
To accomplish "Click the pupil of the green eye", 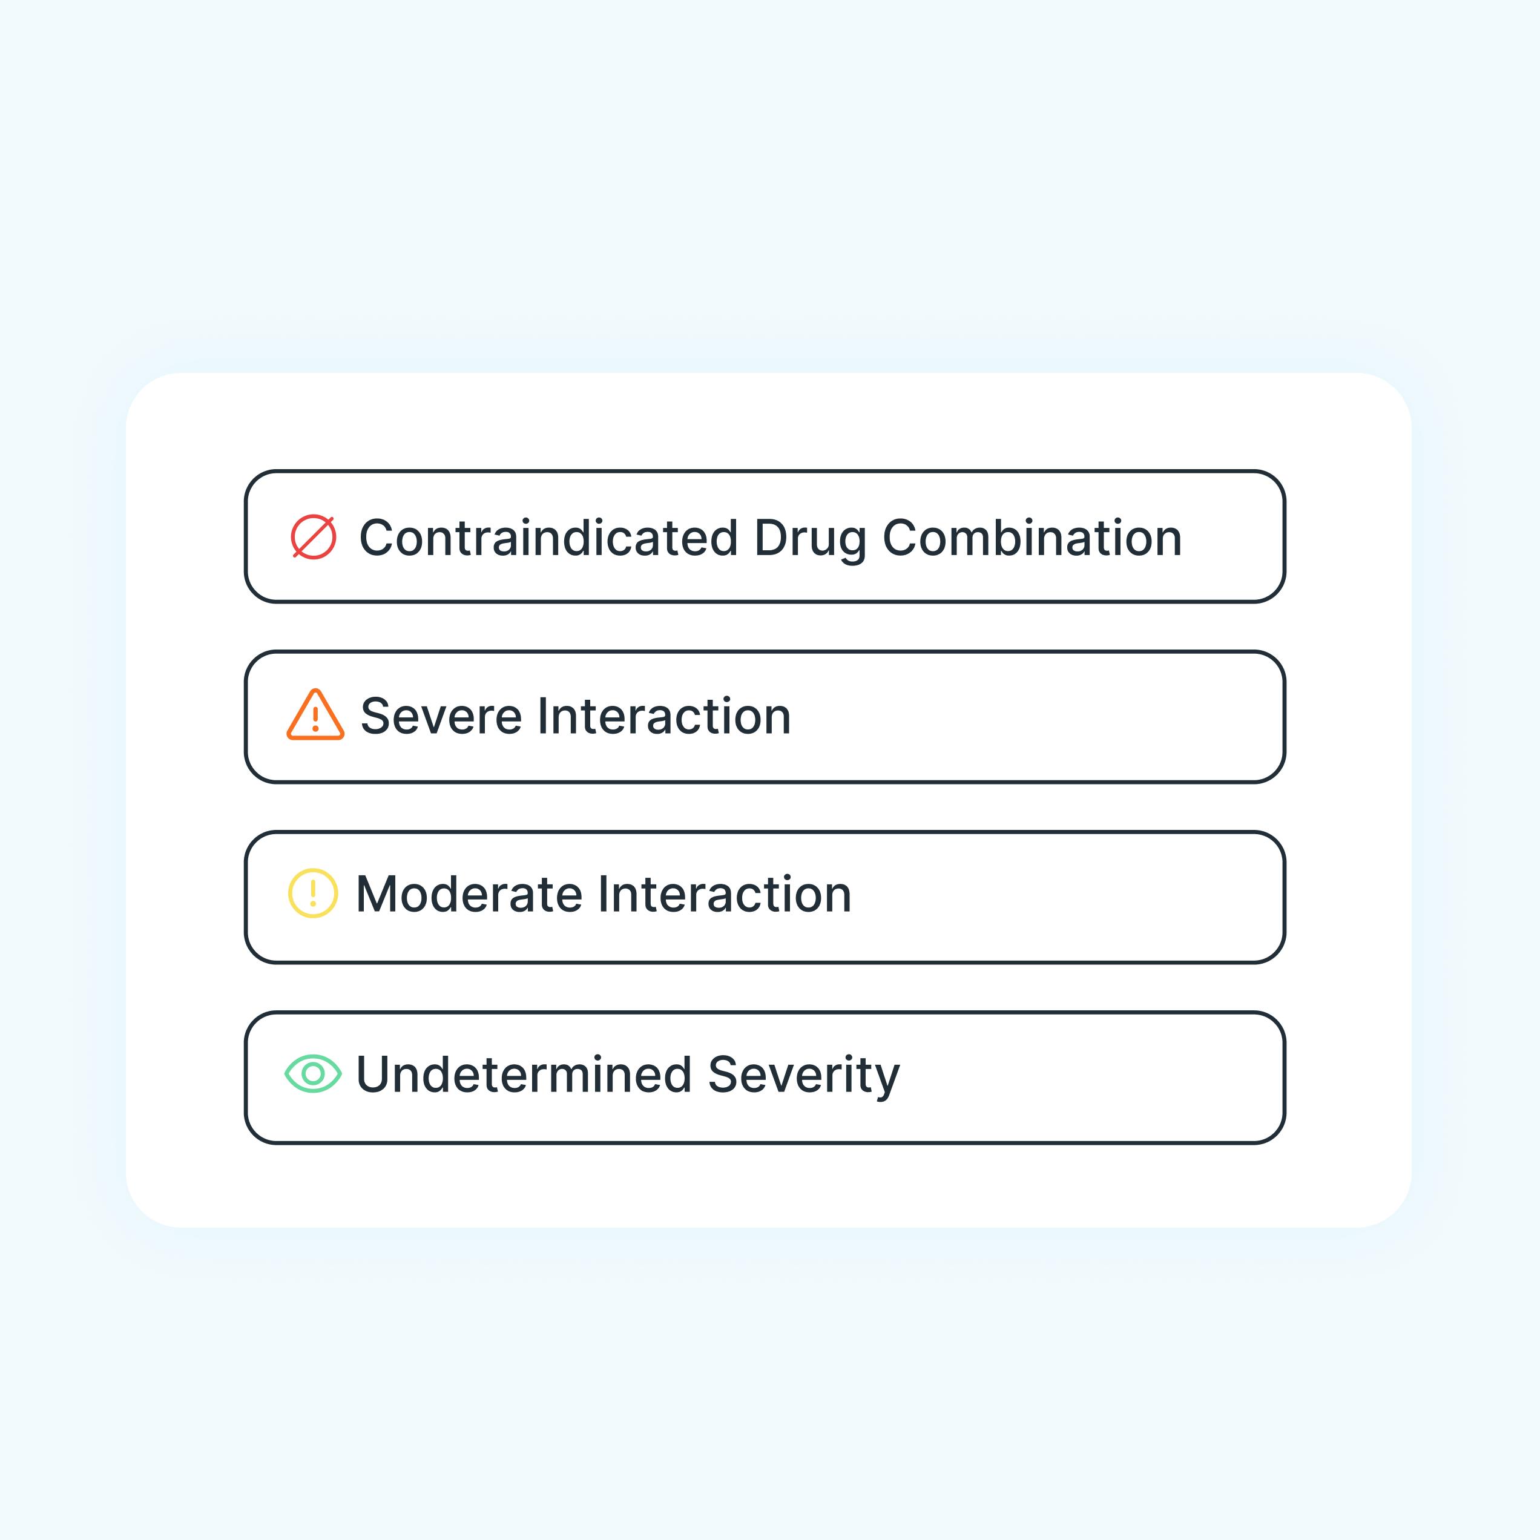I will pos(313,1074).
